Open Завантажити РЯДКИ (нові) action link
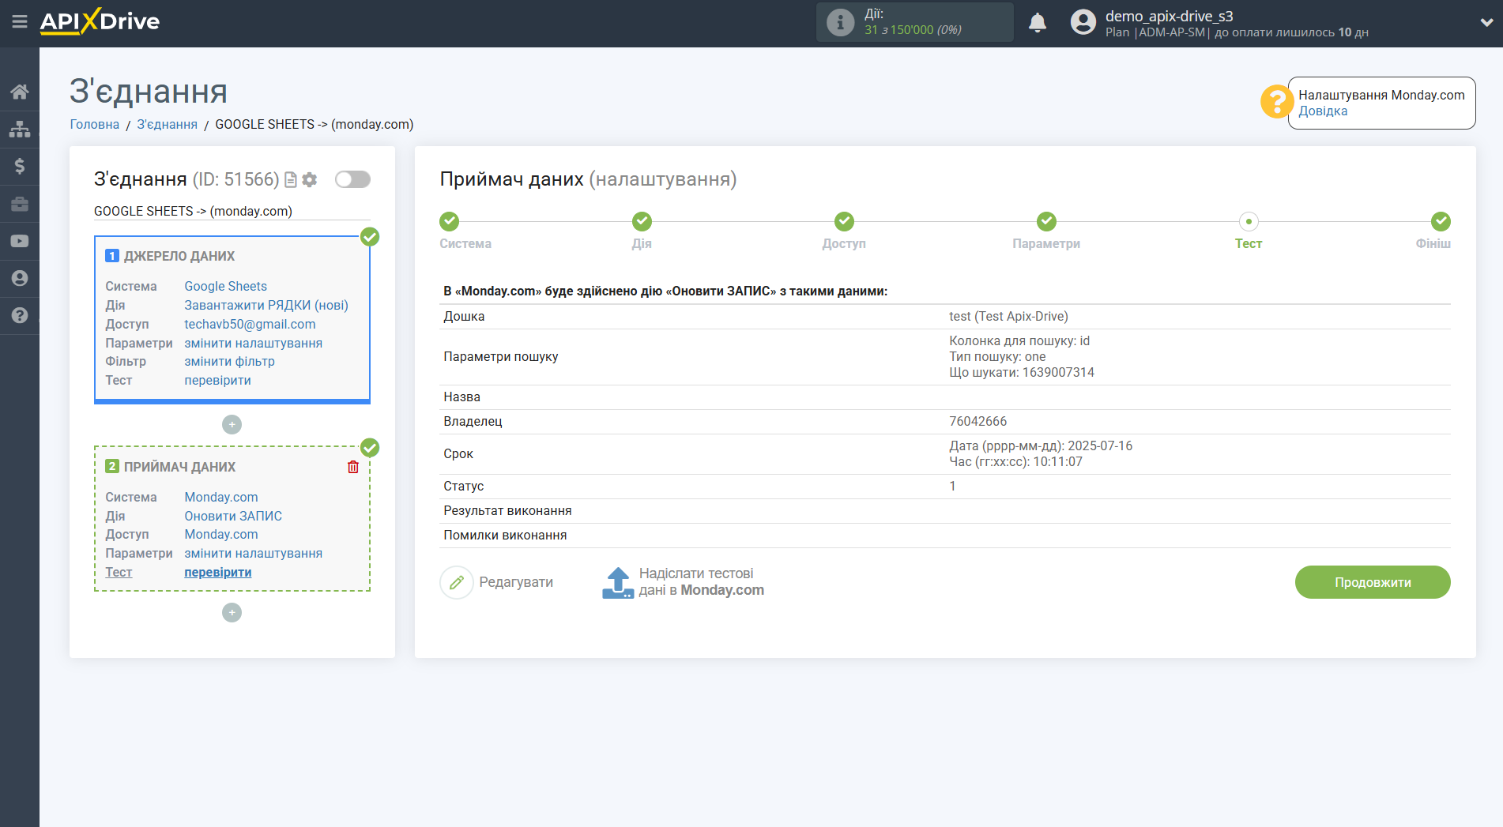 pyautogui.click(x=266, y=305)
